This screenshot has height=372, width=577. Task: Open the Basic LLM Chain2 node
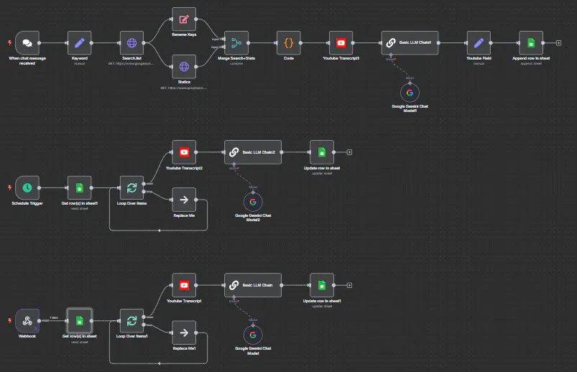(253, 152)
